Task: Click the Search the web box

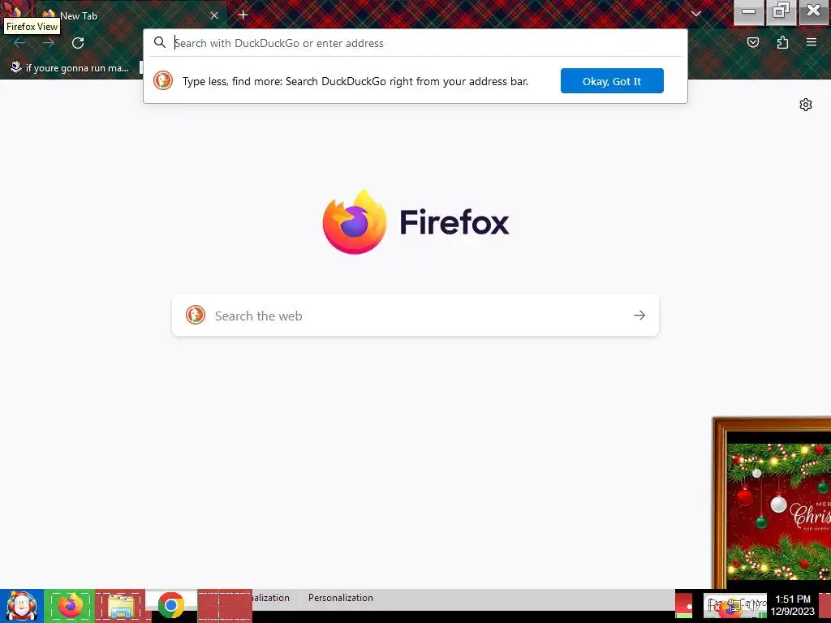Action: 415,316
